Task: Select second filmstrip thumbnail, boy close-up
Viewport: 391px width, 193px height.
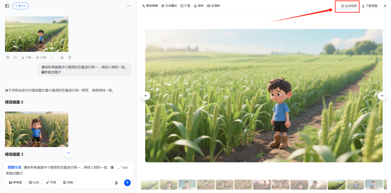Action: (169, 185)
